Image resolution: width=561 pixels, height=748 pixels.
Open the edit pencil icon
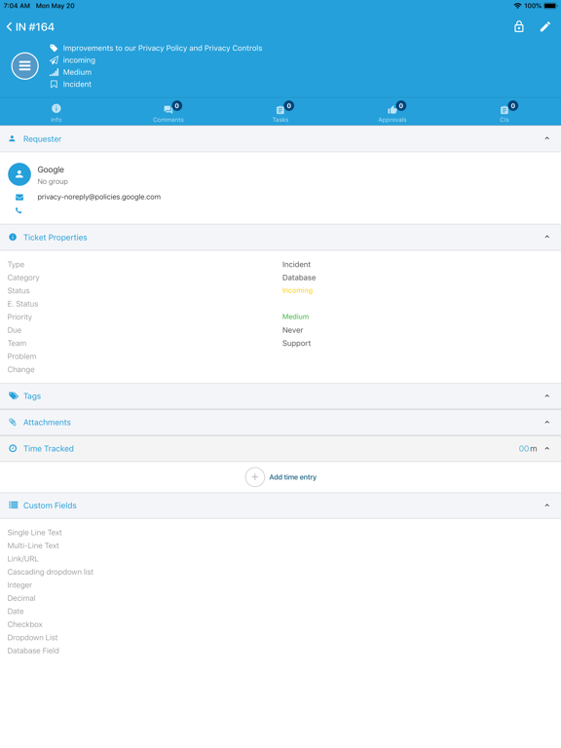tap(544, 26)
